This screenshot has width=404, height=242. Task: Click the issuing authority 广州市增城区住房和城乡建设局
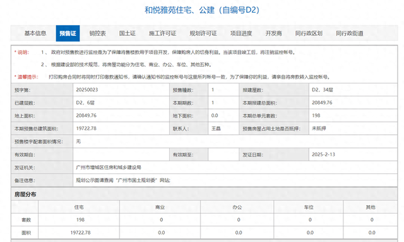pyautogui.click(x=109, y=168)
